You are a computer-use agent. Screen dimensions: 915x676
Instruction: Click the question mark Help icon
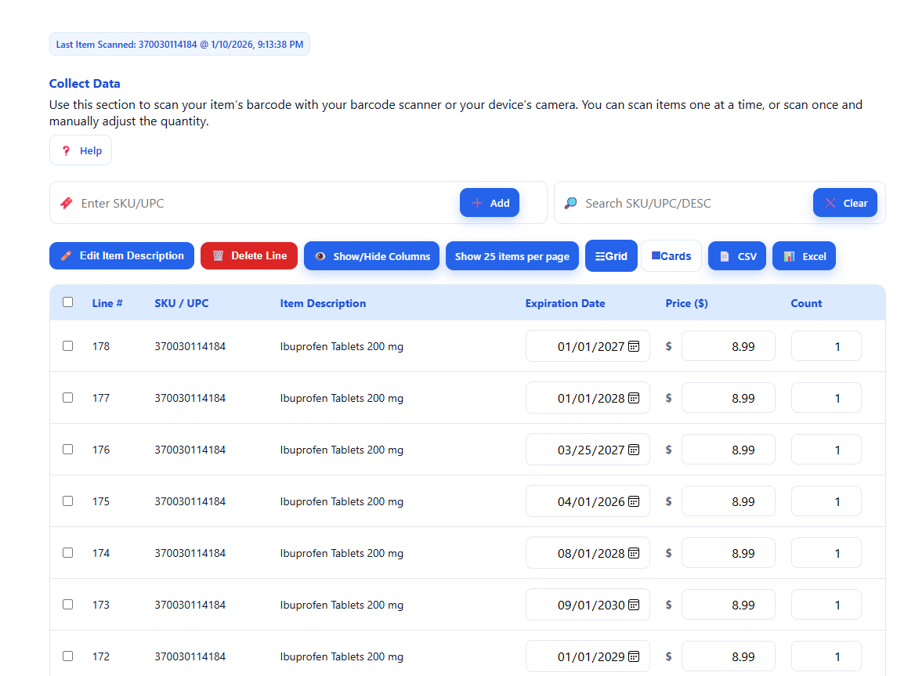tap(67, 150)
